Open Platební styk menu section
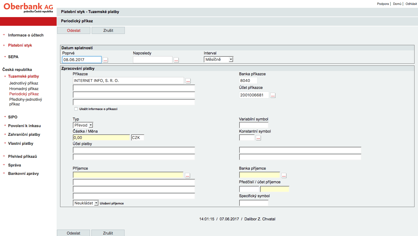Image resolution: width=418 pixels, height=236 pixels. (x=20, y=45)
